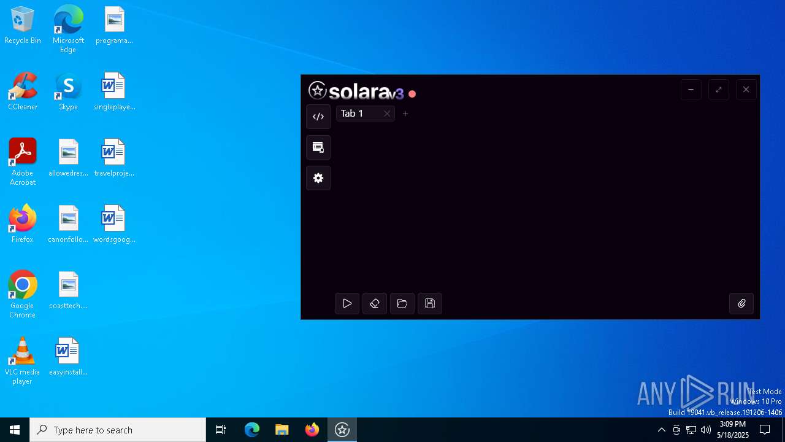Open Task View on the taskbar
The height and width of the screenshot is (442, 785).
tap(221, 430)
